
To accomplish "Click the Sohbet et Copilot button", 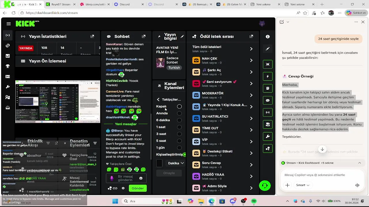I will pyautogui.click(x=356, y=13).
